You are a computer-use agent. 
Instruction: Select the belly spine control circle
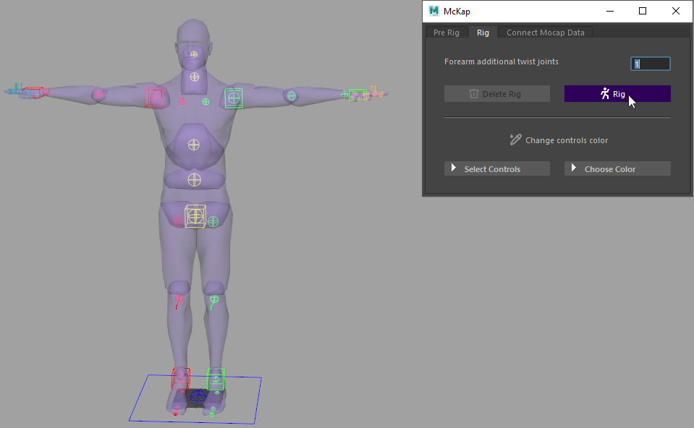tap(194, 180)
